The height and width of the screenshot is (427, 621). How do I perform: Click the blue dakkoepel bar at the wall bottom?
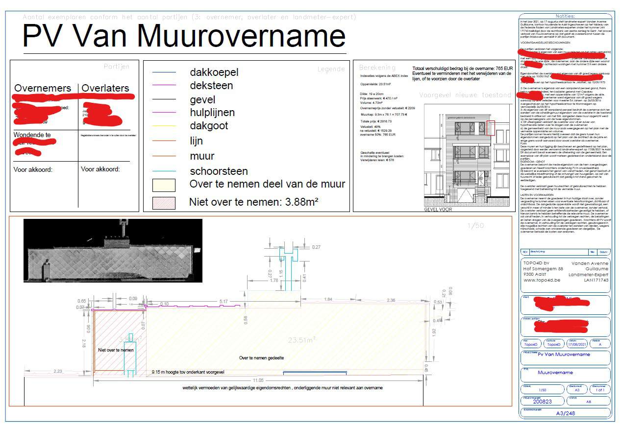coord(315,373)
